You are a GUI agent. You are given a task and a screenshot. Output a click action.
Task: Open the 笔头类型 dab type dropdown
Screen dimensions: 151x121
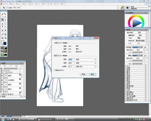(141, 32)
